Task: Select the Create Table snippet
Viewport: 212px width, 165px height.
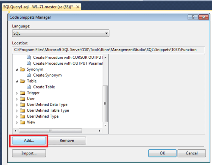Action: [44, 87]
